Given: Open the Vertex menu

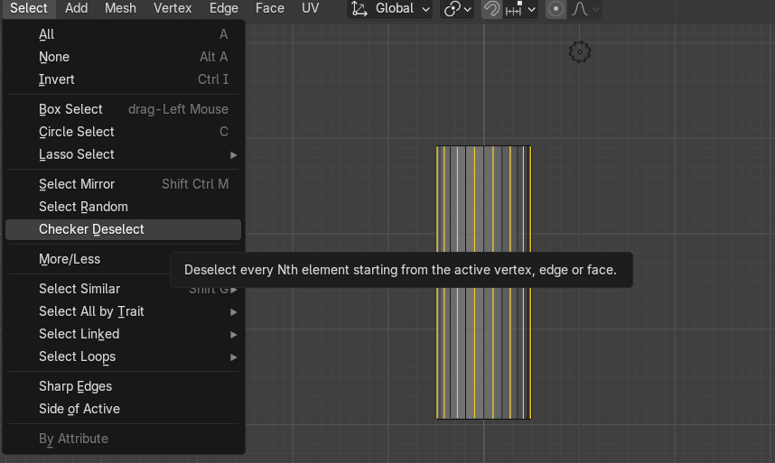Looking at the screenshot, I should pyautogui.click(x=173, y=8).
